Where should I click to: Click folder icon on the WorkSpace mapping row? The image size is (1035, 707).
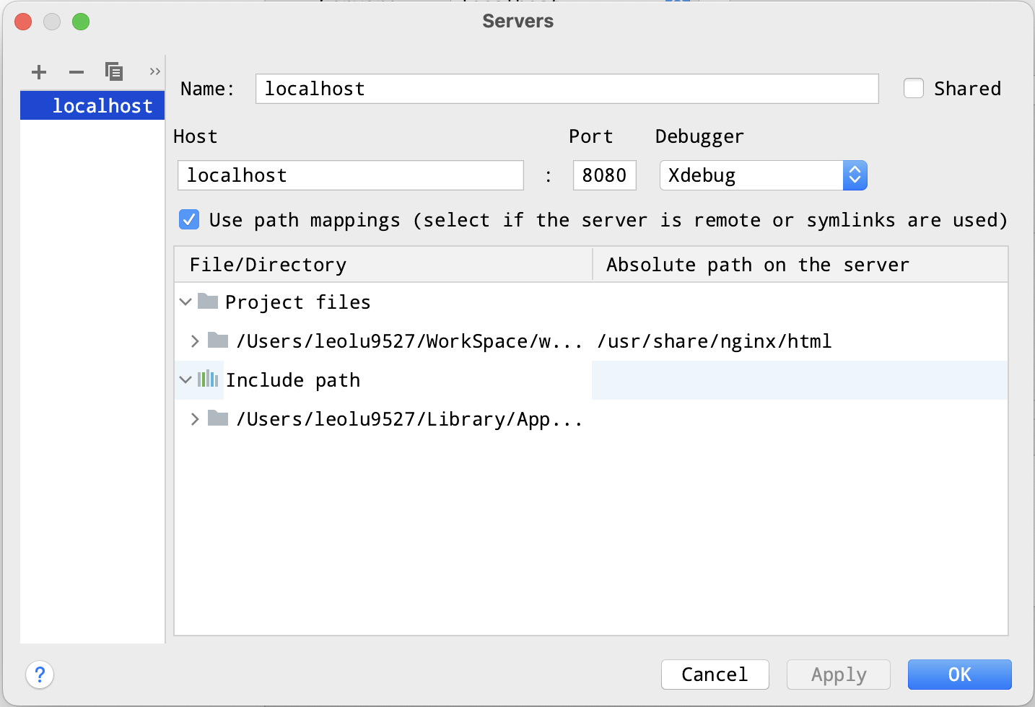point(219,341)
